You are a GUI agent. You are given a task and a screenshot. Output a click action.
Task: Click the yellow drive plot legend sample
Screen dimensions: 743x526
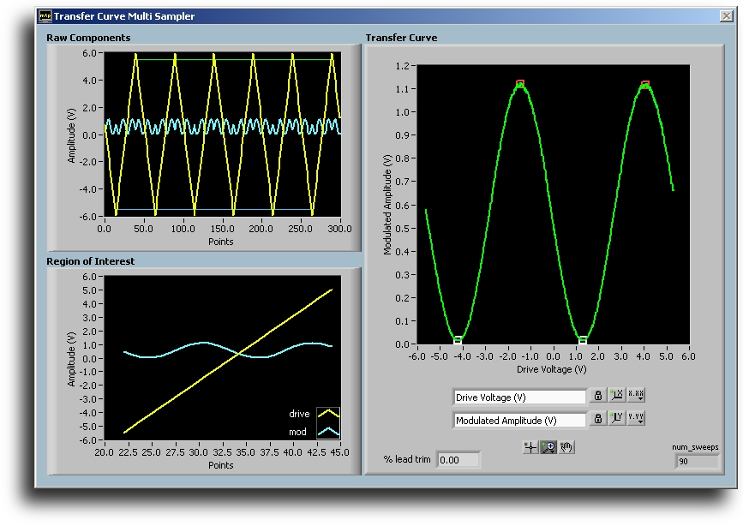click(x=328, y=414)
